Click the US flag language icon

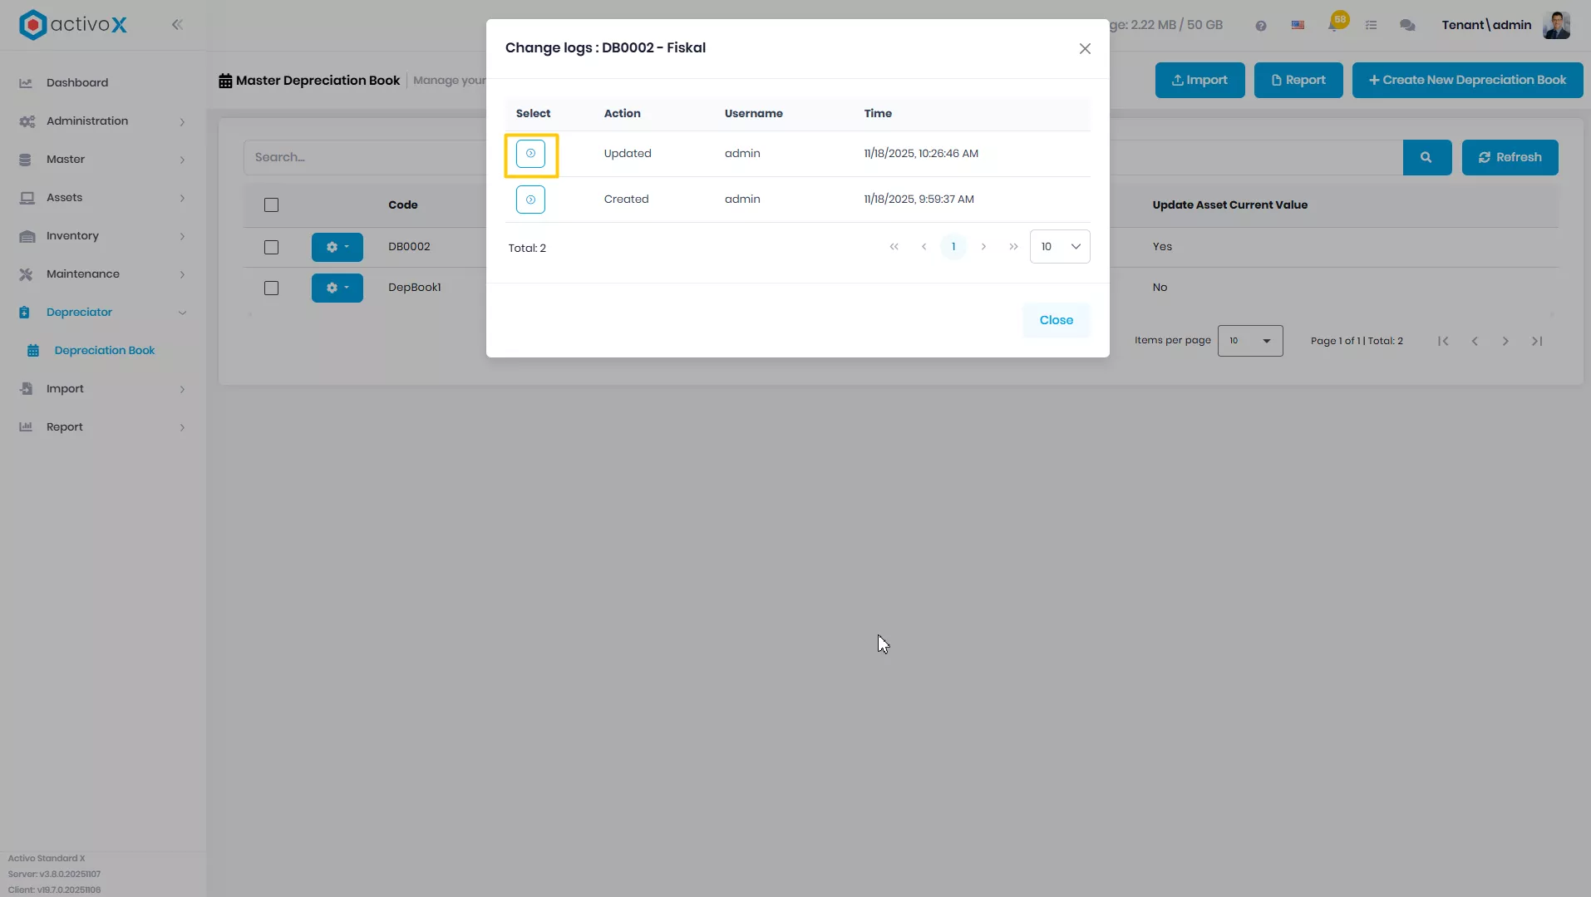click(x=1298, y=26)
